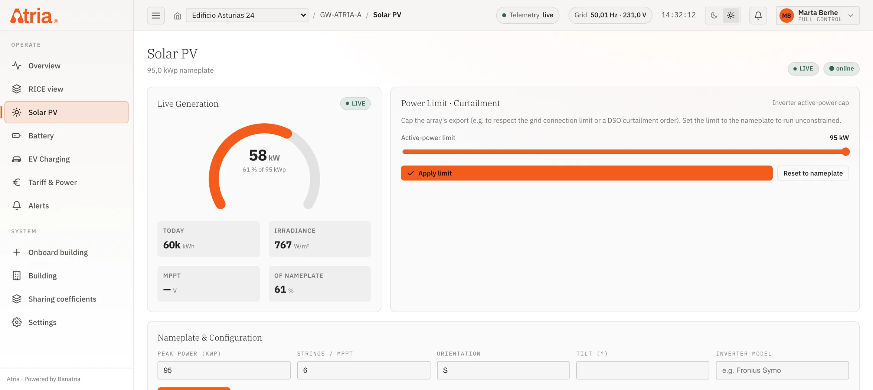Screen dimensions: 873x390
Task: Toggle the hamburger sidebar menu
Action: coord(156,15)
